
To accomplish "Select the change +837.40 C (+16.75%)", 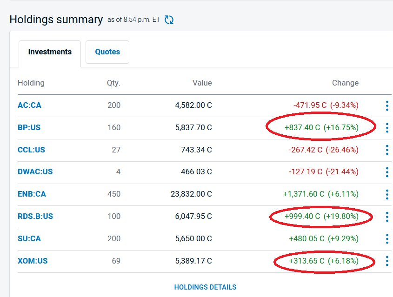I will (321, 127).
